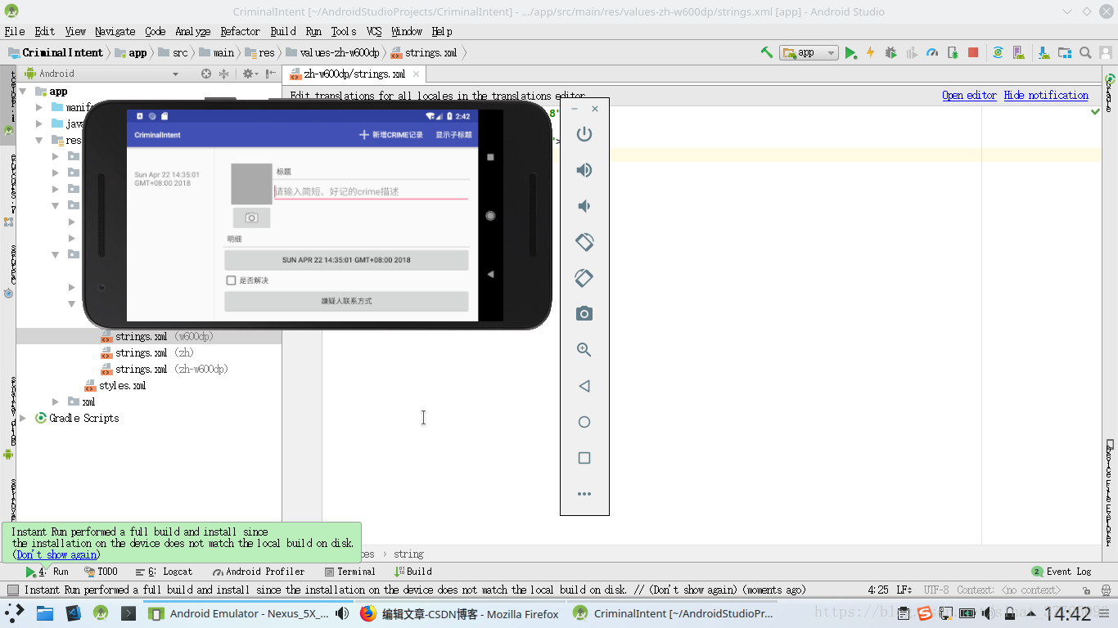Image resolution: width=1118 pixels, height=628 pixels.
Task: Rotate emulator right icon
Action: pos(584,278)
